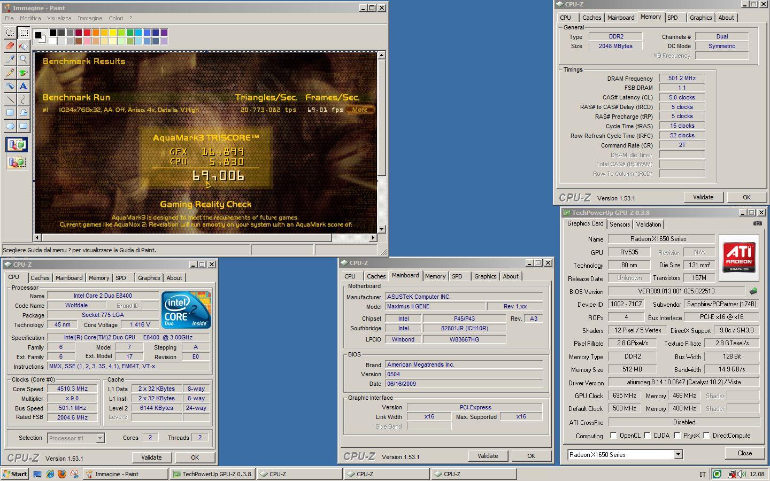The height and width of the screenshot is (481, 770).
Task: Pick the green color swatch in palette
Action: pyautogui.click(x=129, y=33)
